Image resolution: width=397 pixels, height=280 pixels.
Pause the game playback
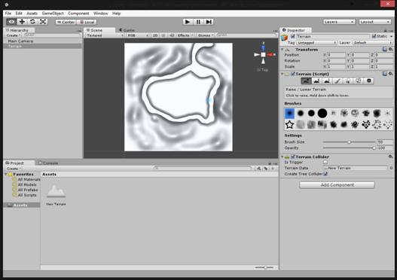pos(198,22)
